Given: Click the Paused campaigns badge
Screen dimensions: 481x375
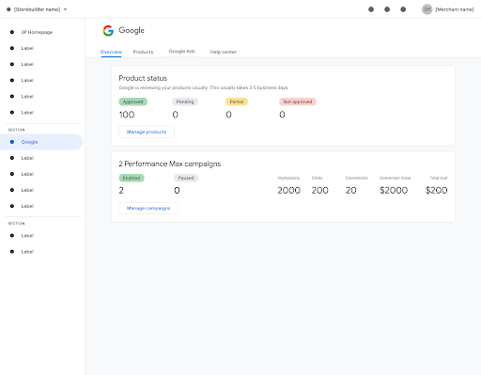Looking at the screenshot, I should [x=186, y=178].
